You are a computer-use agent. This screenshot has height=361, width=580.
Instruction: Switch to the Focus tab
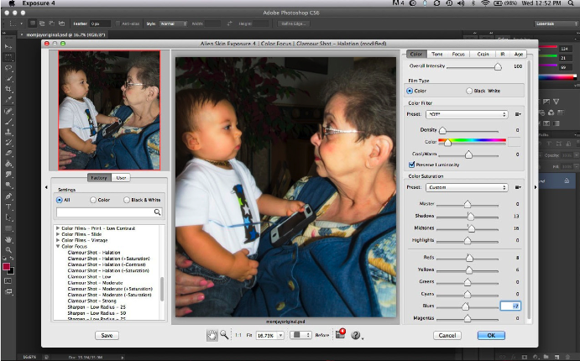[x=458, y=54]
